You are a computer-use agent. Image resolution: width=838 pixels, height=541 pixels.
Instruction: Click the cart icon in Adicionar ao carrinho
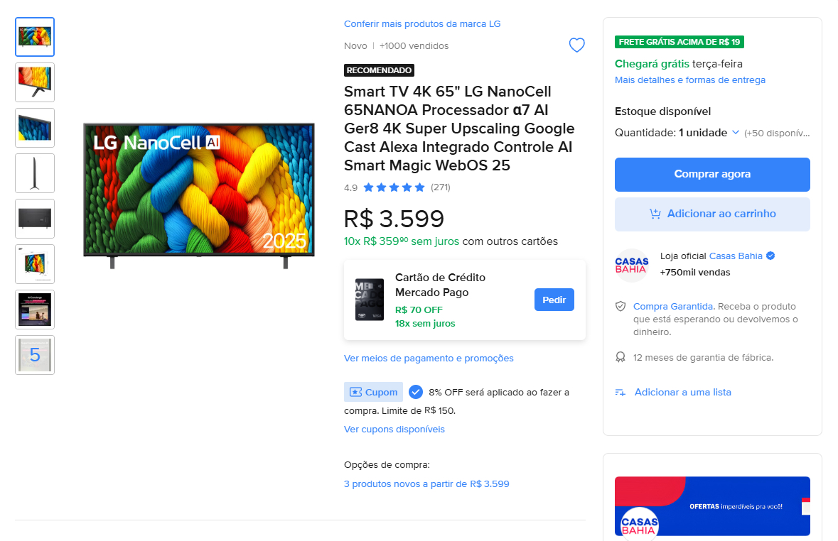tap(655, 214)
